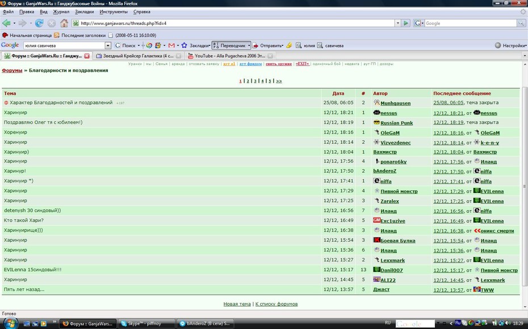Viewport: 528px width, 329px height.
Task: Expand the Forward button history dropdown
Action: pyautogui.click(x=31, y=23)
